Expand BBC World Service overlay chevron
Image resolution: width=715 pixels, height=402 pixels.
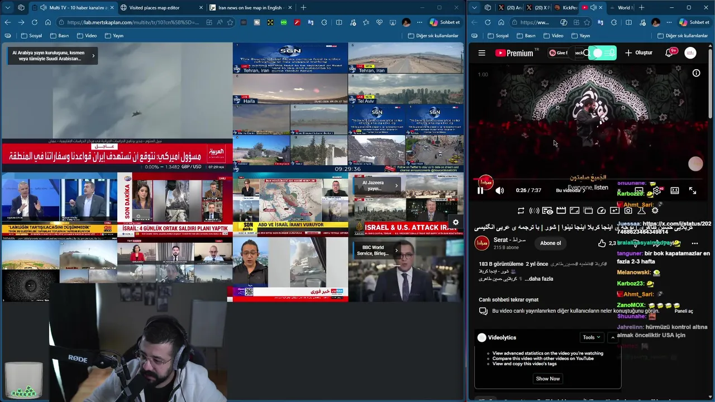tap(396, 250)
